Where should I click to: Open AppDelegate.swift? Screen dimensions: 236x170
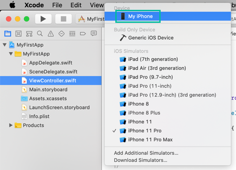[x=47, y=63]
